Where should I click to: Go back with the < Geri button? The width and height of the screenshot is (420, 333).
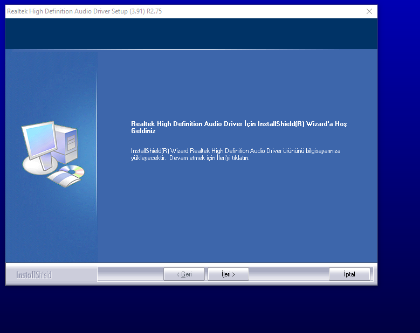tap(184, 274)
